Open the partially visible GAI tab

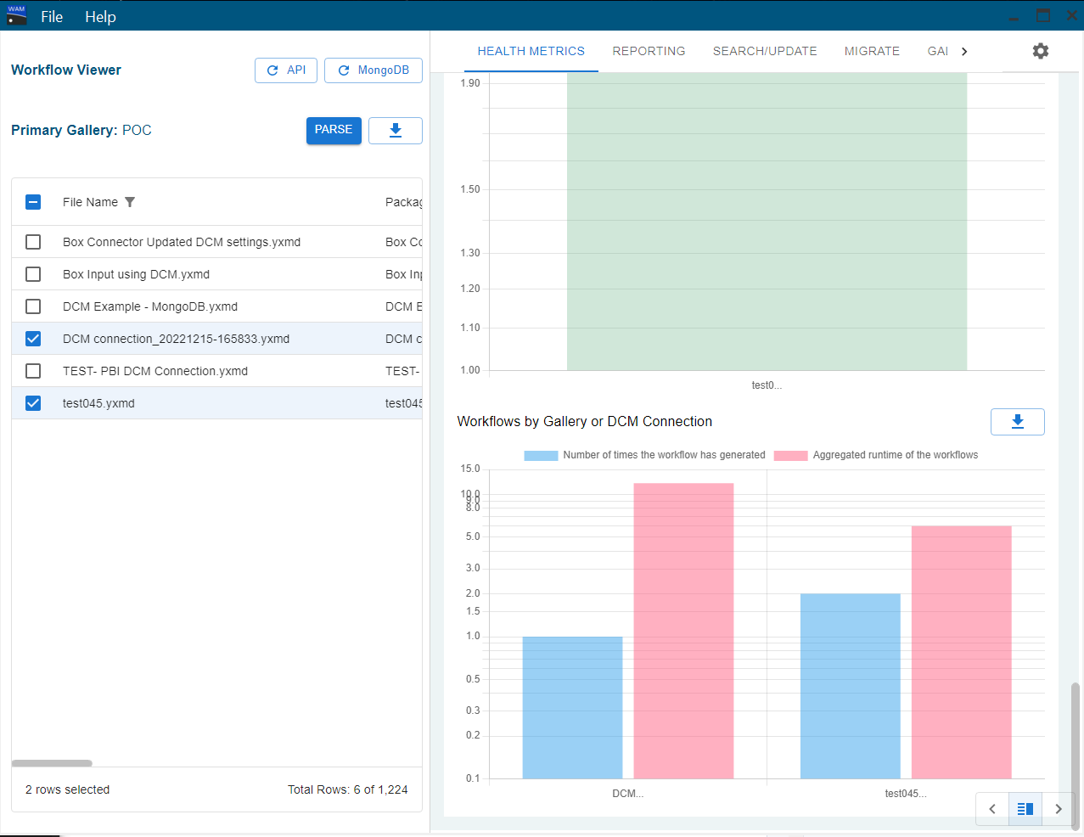[938, 52]
